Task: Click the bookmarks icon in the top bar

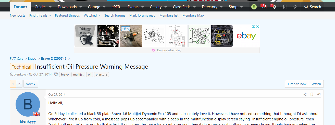Action: [285, 7]
